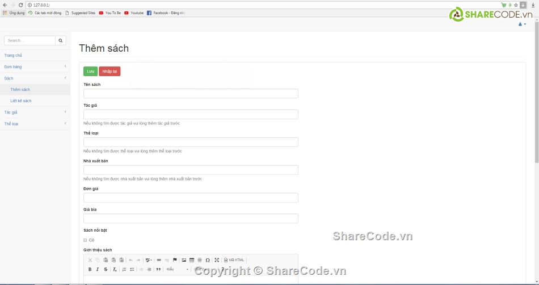Click the Unlink icon
The width and height of the screenshot is (539, 285).
pyautogui.click(x=167, y=260)
